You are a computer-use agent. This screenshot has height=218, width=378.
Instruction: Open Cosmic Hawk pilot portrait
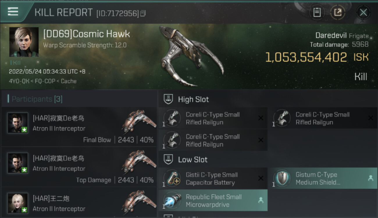pos(24,42)
